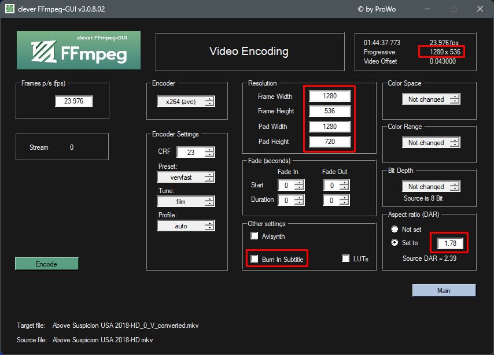Minimize the FFmpeg-GUI window
The height and width of the screenshot is (355, 494).
(427, 9)
